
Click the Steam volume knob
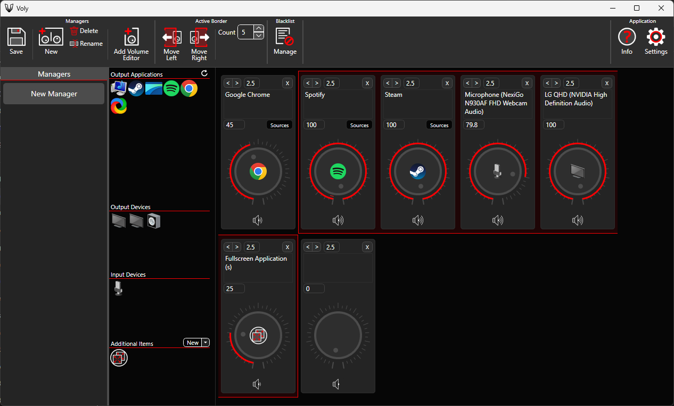click(x=418, y=172)
